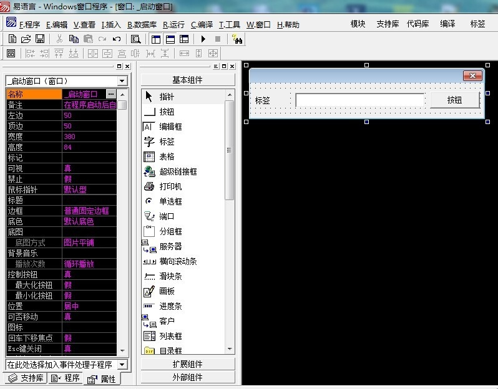Open the V.查看 menu
498x389 pixels.
[84, 24]
